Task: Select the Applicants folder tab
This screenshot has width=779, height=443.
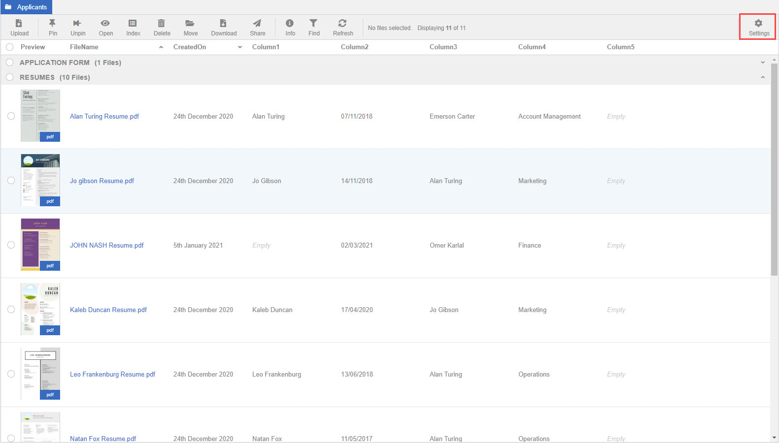Action: [x=26, y=7]
